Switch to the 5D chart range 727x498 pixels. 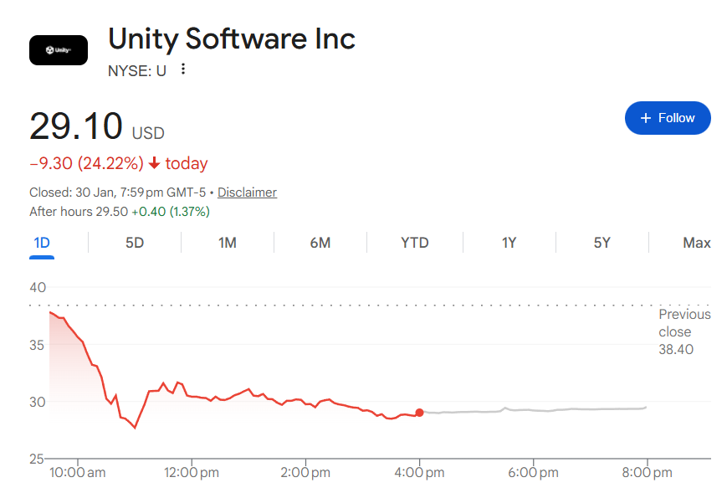(x=135, y=243)
